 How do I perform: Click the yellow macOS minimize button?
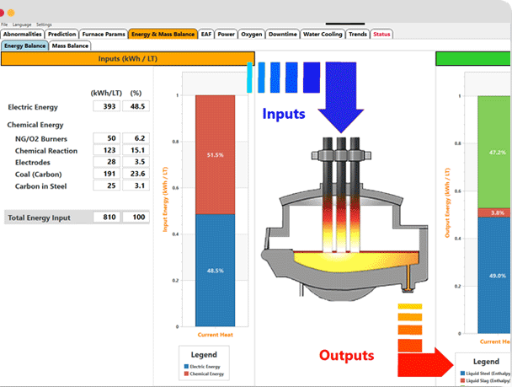(x=11, y=13)
